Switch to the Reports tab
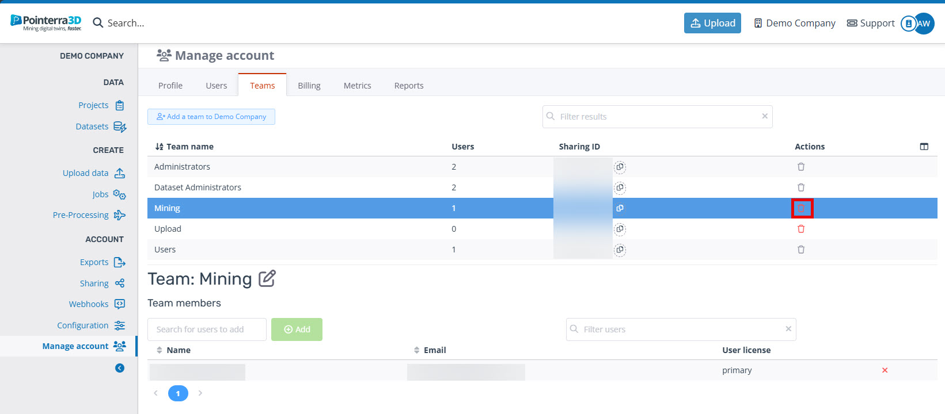This screenshot has width=945, height=414. tap(409, 86)
